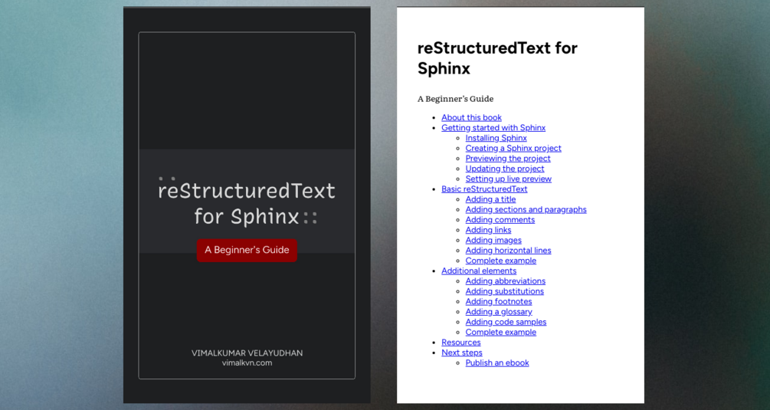The width and height of the screenshot is (770, 410).
Task: Open 'Adding horizontal lines' link
Action: click(x=508, y=251)
